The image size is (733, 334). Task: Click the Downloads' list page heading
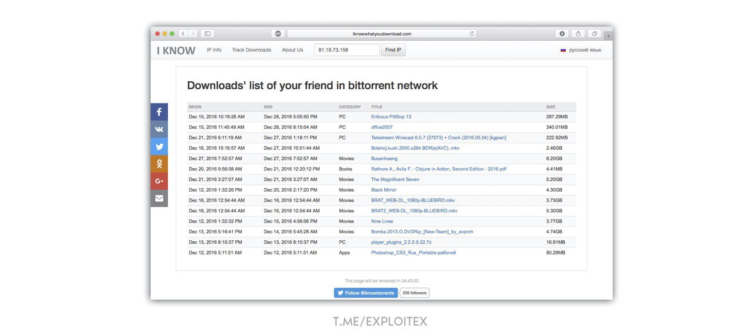coord(312,85)
